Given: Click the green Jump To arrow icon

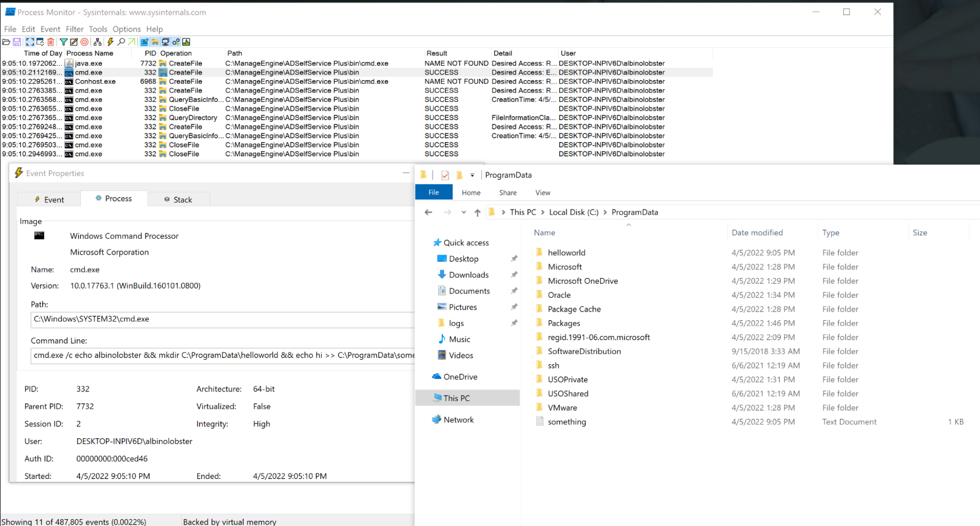Looking at the screenshot, I should click(131, 42).
